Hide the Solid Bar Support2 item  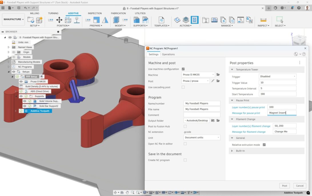click(x=25, y=106)
